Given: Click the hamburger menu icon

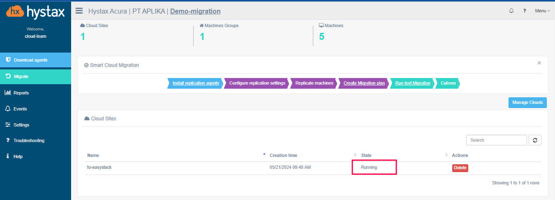Looking at the screenshot, I should [79, 11].
